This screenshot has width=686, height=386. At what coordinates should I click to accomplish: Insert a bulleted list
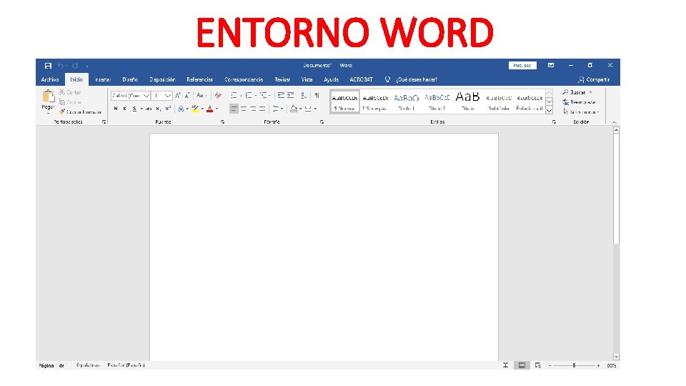(234, 95)
